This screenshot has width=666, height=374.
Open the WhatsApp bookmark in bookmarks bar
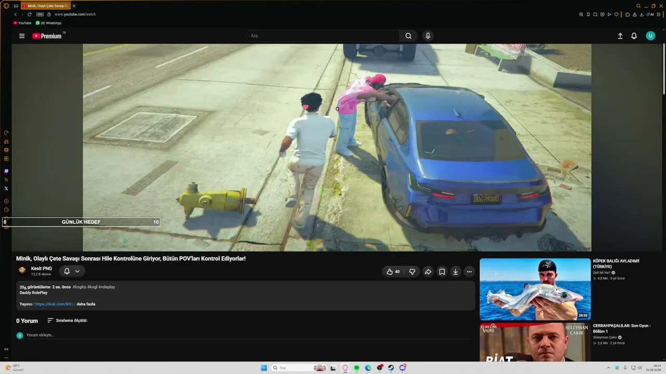point(48,23)
